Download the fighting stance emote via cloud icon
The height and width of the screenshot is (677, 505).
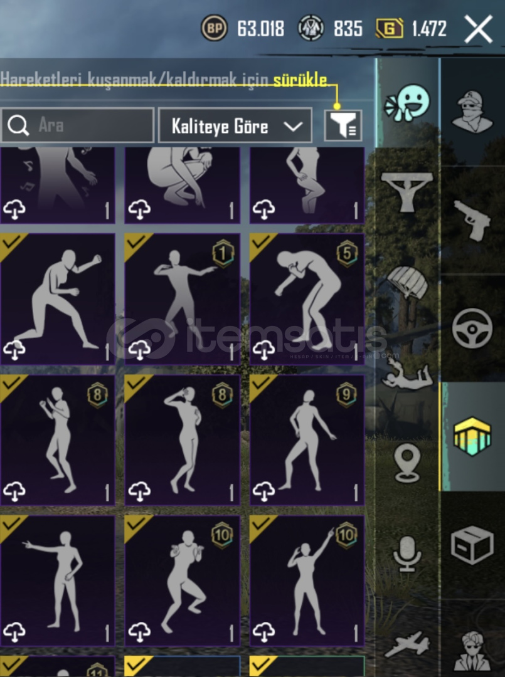(14, 350)
